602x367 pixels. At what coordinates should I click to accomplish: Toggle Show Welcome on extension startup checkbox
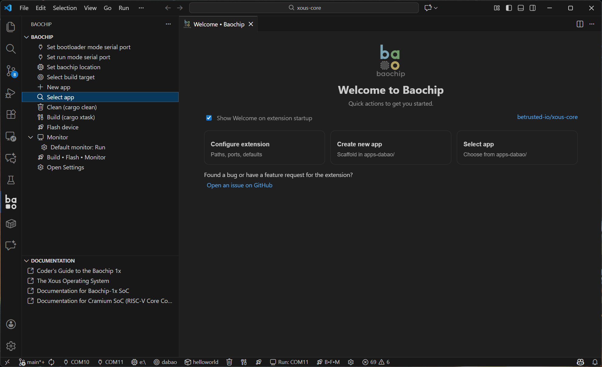pyautogui.click(x=209, y=118)
